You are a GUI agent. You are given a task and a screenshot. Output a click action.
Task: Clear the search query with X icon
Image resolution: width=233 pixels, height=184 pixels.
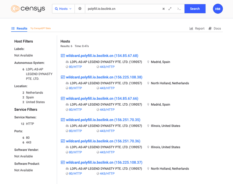(x=163, y=9)
